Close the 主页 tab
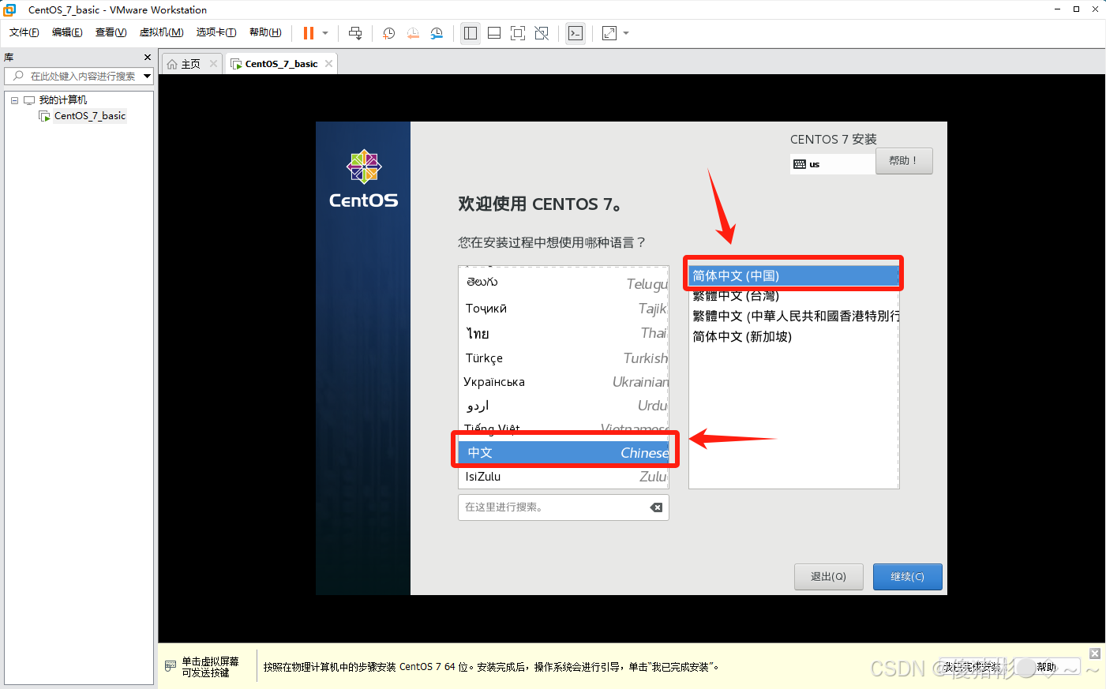The image size is (1106, 689). pyautogui.click(x=213, y=64)
